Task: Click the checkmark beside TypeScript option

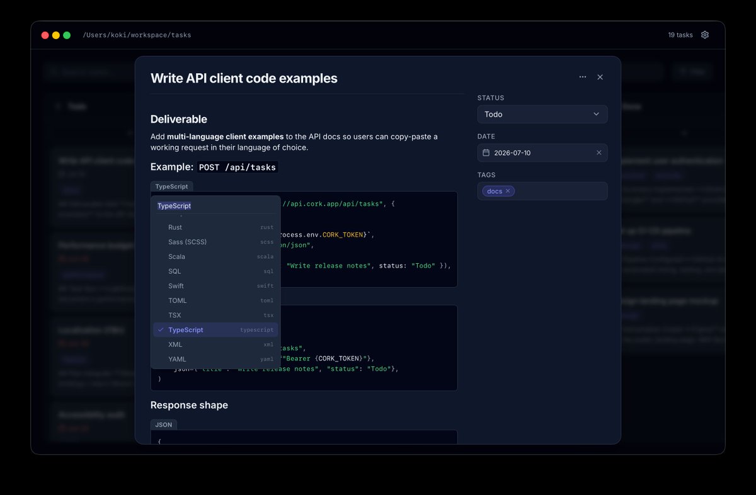Action: tap(161, 330)
